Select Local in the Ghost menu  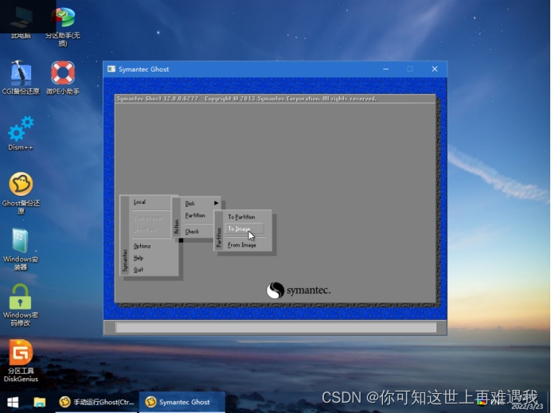pyautogui.click(x=139, y=202)
